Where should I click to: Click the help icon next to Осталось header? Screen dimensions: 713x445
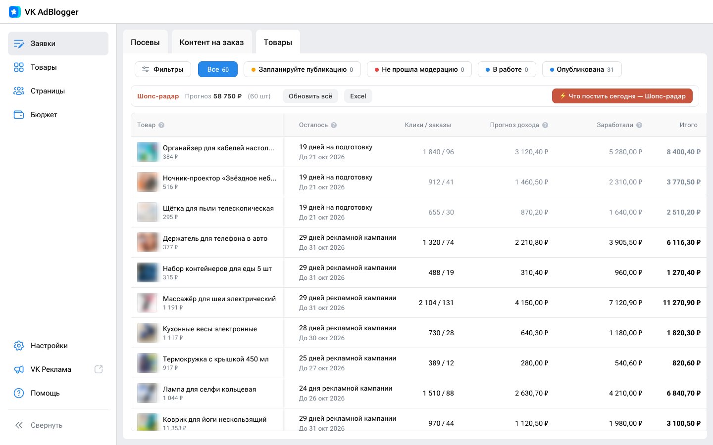(x=334, y=125)
